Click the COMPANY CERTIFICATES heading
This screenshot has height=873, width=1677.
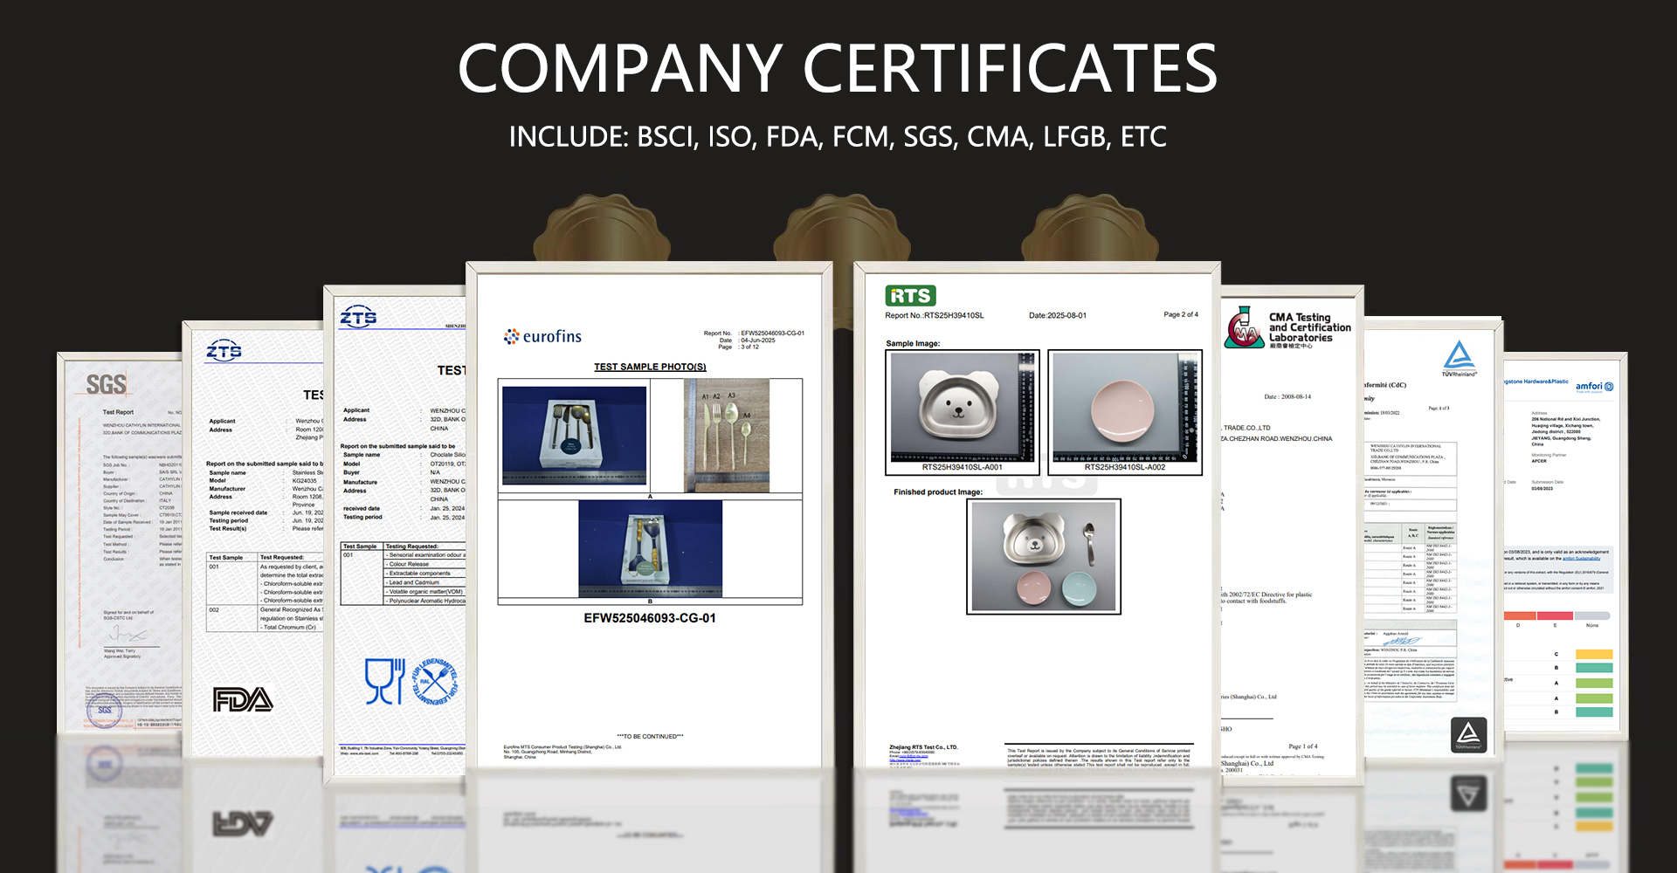(837, 68)
